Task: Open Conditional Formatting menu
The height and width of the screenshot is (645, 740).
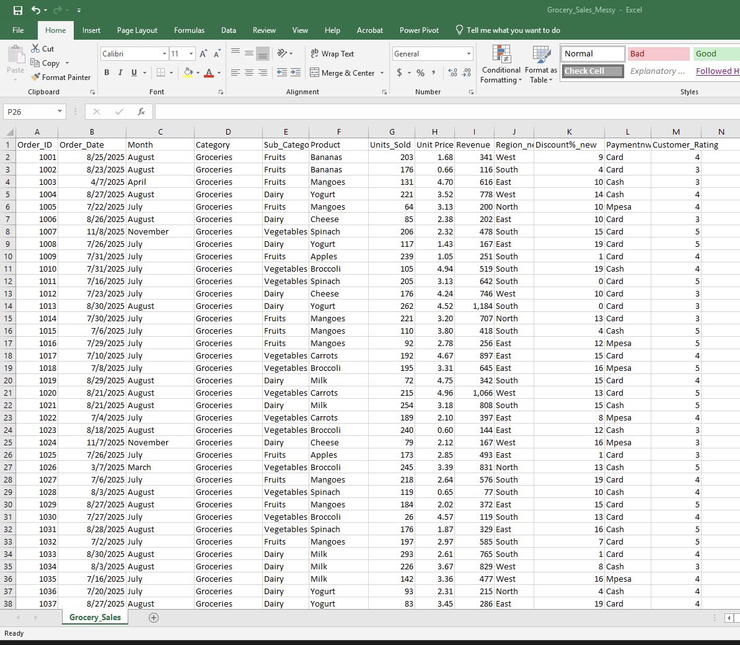Action: (501, 64)
